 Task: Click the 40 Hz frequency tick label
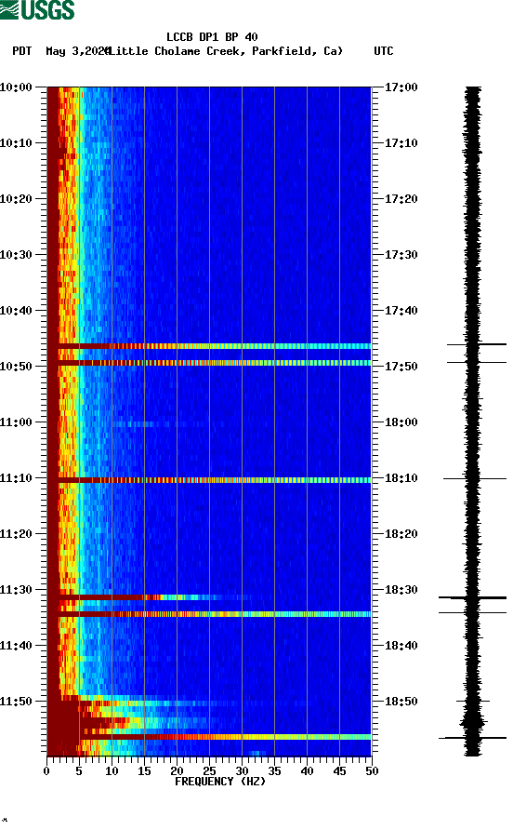click(307, 771)
